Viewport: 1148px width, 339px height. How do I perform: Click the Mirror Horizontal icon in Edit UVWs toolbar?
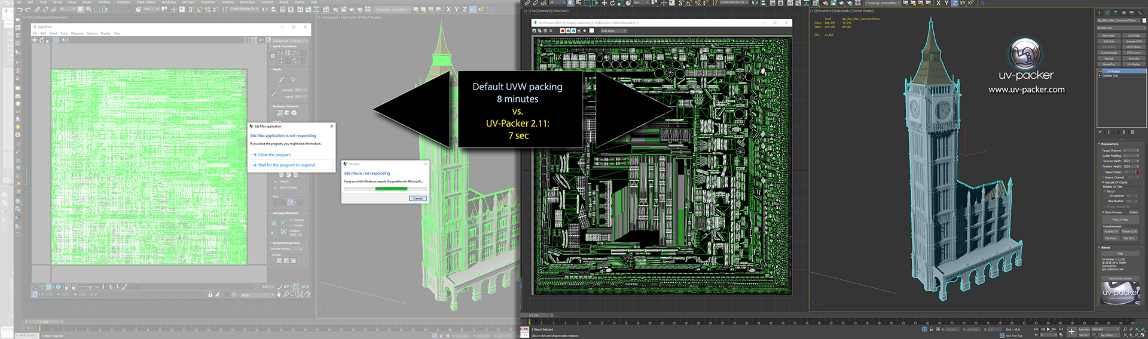[x=65, y=40]
